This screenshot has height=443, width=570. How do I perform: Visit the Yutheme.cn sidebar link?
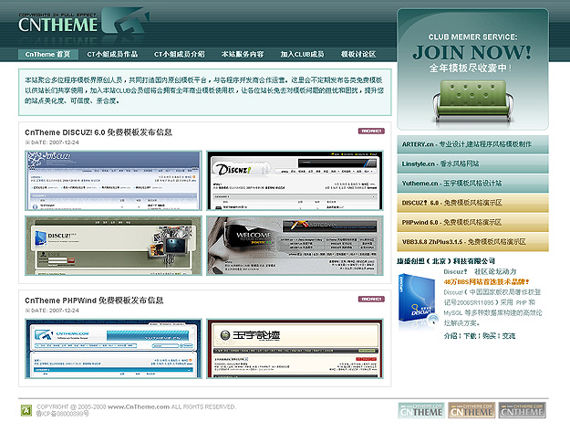(x=472, y=183)
